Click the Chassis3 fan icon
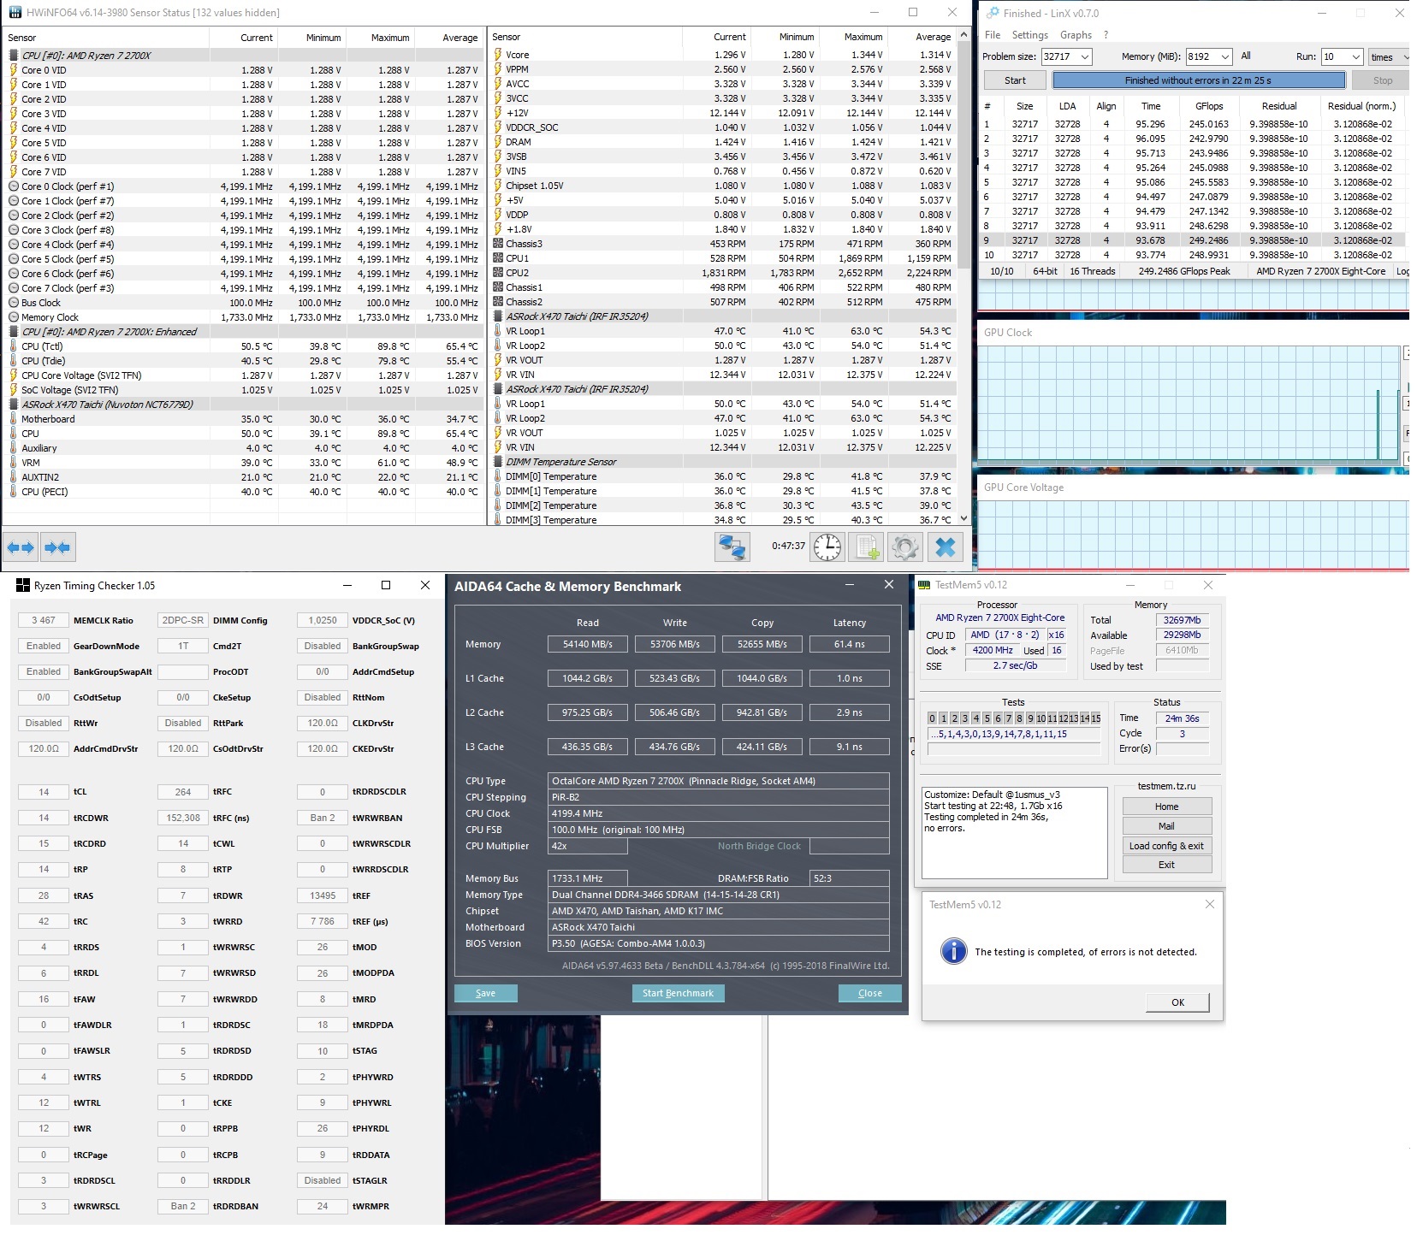The height and width of the screenshot is (1241, 1417). [x=498, y=244]
